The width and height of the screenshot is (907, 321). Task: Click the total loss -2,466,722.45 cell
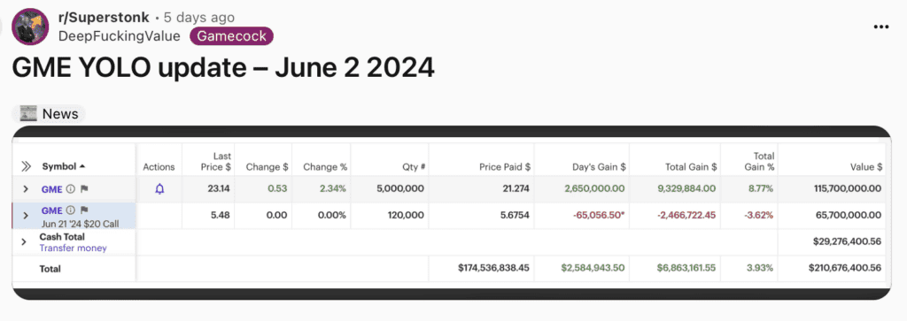[686, 216]
